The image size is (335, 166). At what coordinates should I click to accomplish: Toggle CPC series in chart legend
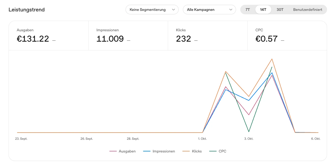coord(218,151)
